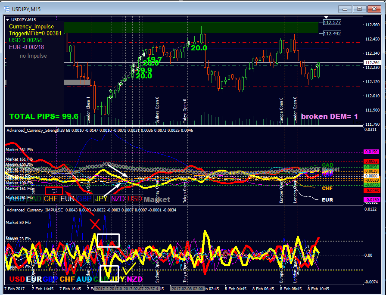Image resolution: width=386 pixels, height=295 pixels.
Task: Click the 19.9 pips label on chart
Action: pyautogui.click(x=145, y=70)
